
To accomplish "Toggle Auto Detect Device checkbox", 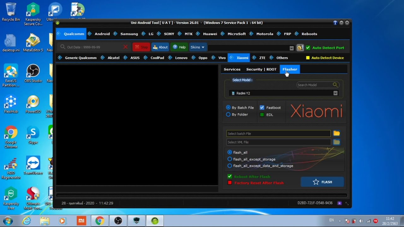I will coord(308,58).
